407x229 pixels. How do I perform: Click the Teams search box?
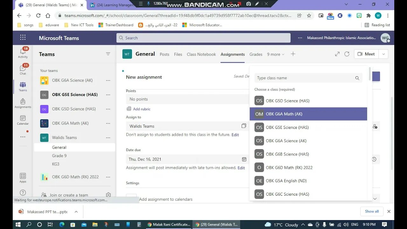click(203, 38)
